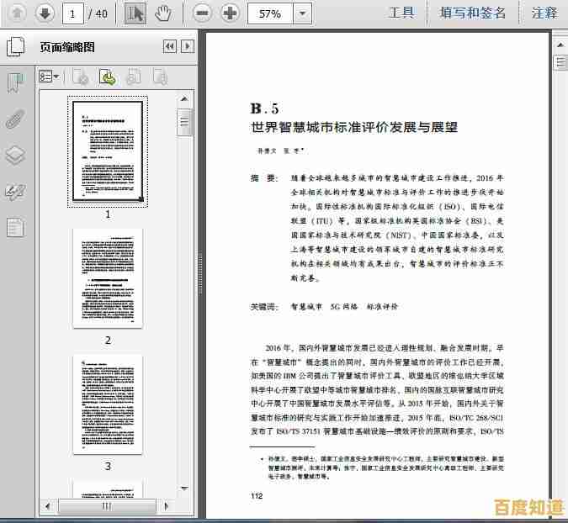Click the thumbnail panel horizontal scroll left arrow
The width and height of the screenshot is (568, 523).
point(47,505)
